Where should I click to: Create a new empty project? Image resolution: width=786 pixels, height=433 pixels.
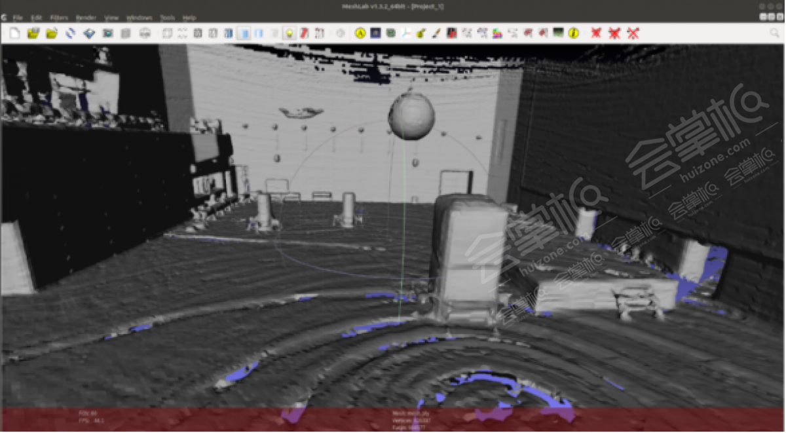[x=14, y=33]
